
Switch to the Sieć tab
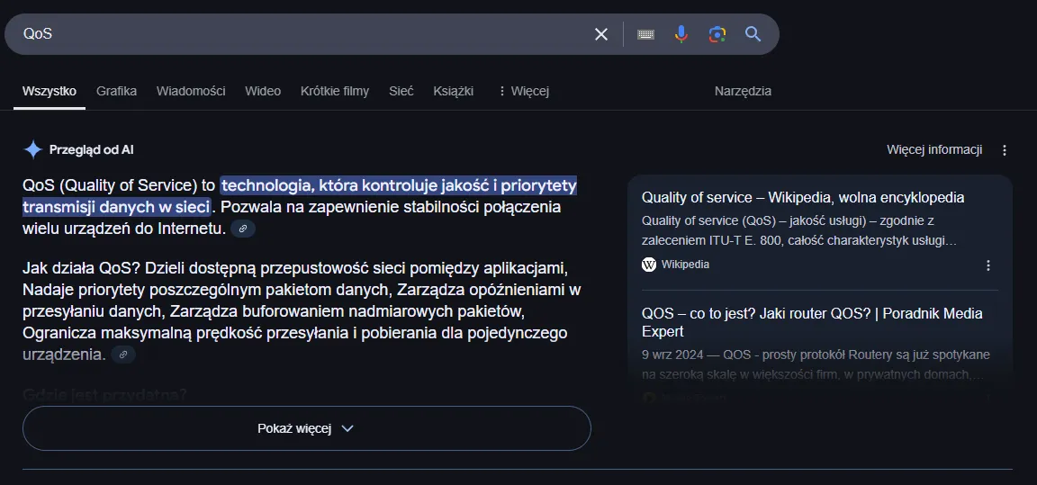click(x=401, y=91)
